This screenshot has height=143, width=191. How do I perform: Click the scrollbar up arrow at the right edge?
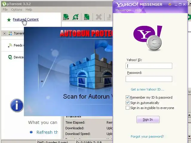click(190, 115)
